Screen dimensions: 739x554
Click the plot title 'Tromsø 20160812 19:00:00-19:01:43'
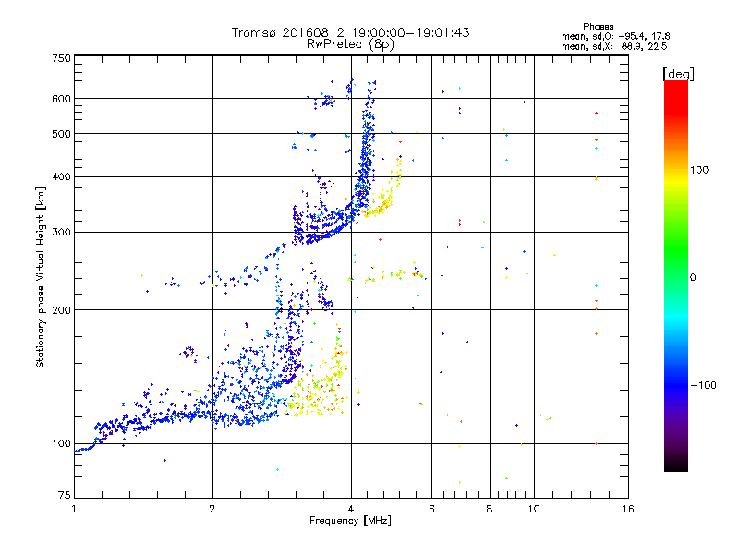(x=350, y=32)
